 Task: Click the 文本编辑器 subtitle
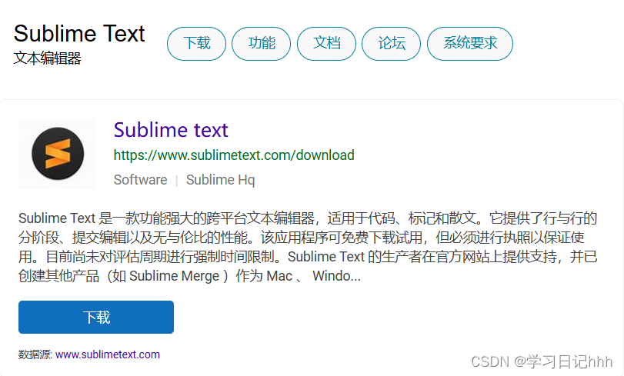point(47,58)
